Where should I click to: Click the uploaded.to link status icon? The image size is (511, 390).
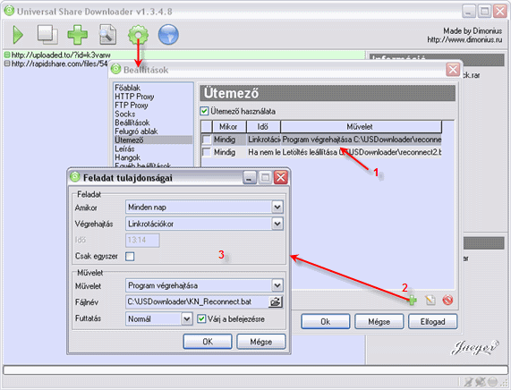(7, 55)
